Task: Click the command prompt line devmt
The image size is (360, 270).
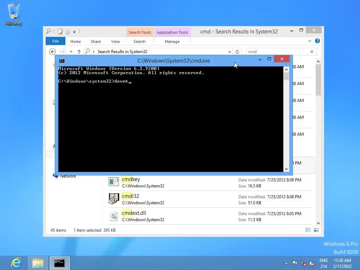Action: click(95, 81)
